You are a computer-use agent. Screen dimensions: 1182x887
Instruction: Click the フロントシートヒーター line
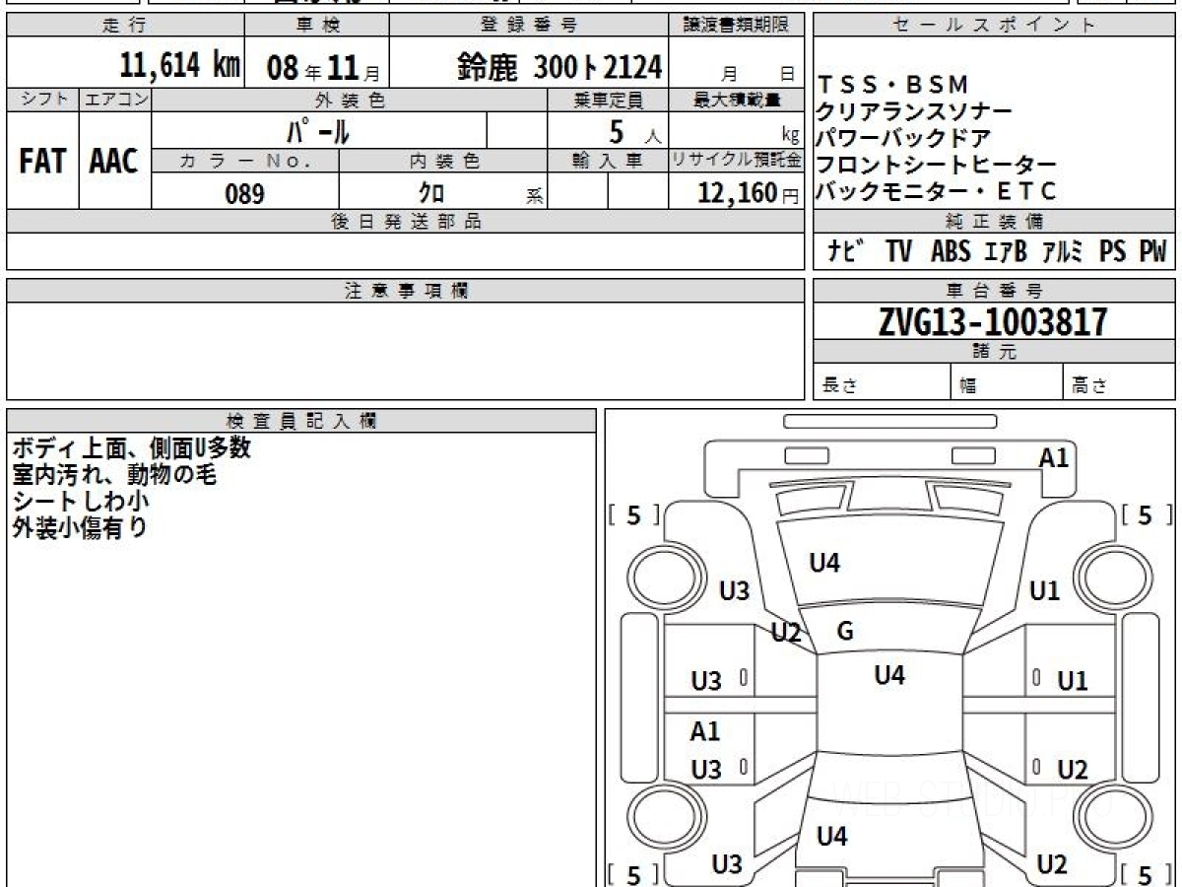tap(937, 165)
